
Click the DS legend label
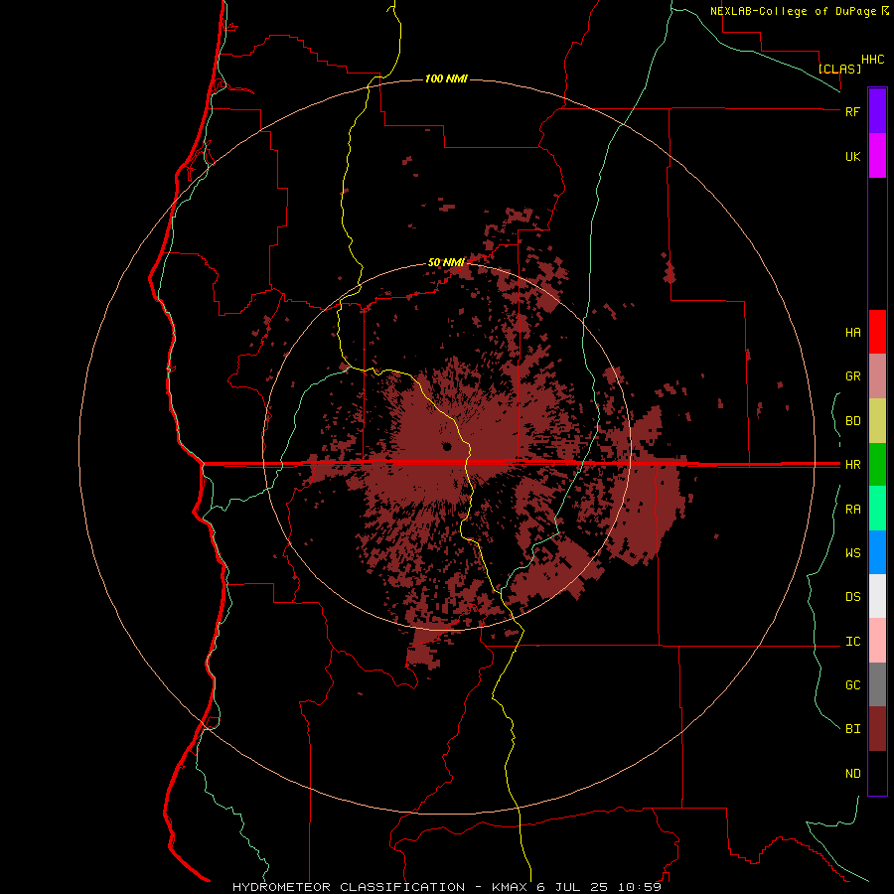pyautogui.click(x=852, y=597)
